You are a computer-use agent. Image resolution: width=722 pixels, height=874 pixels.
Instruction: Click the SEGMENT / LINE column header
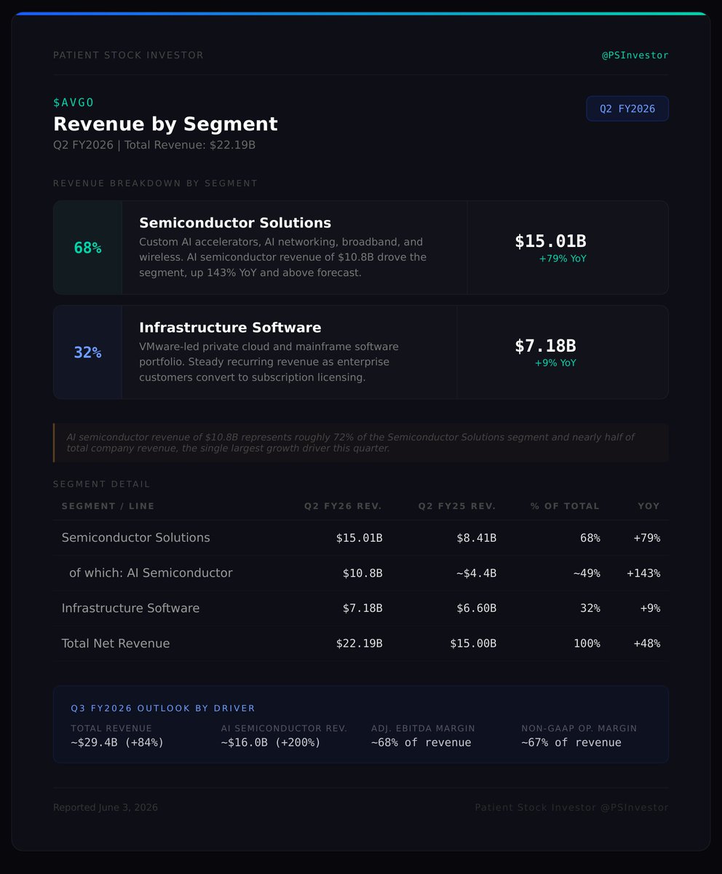(108, 506)
